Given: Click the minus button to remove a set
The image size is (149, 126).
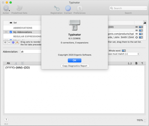Looking at the screenshot, I should (x=9, y=42).
